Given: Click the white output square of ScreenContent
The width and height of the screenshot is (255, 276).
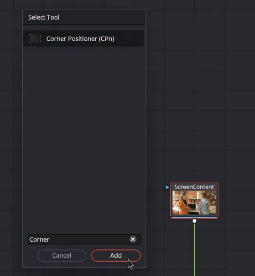Looking at the screenshot, I should coord(194,221).
